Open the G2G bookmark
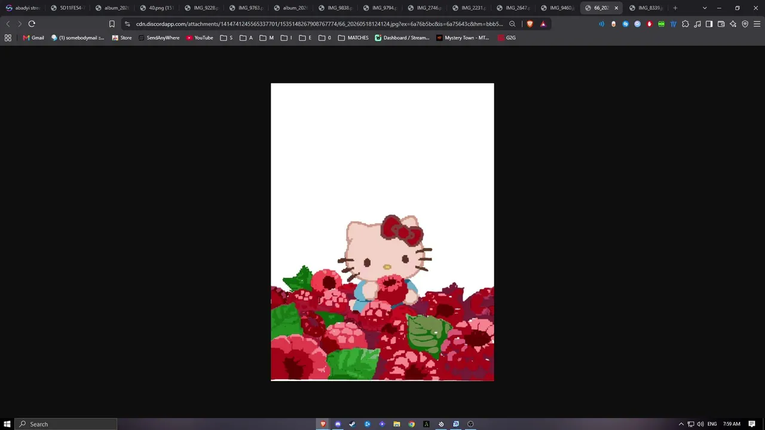 [507, 38]
